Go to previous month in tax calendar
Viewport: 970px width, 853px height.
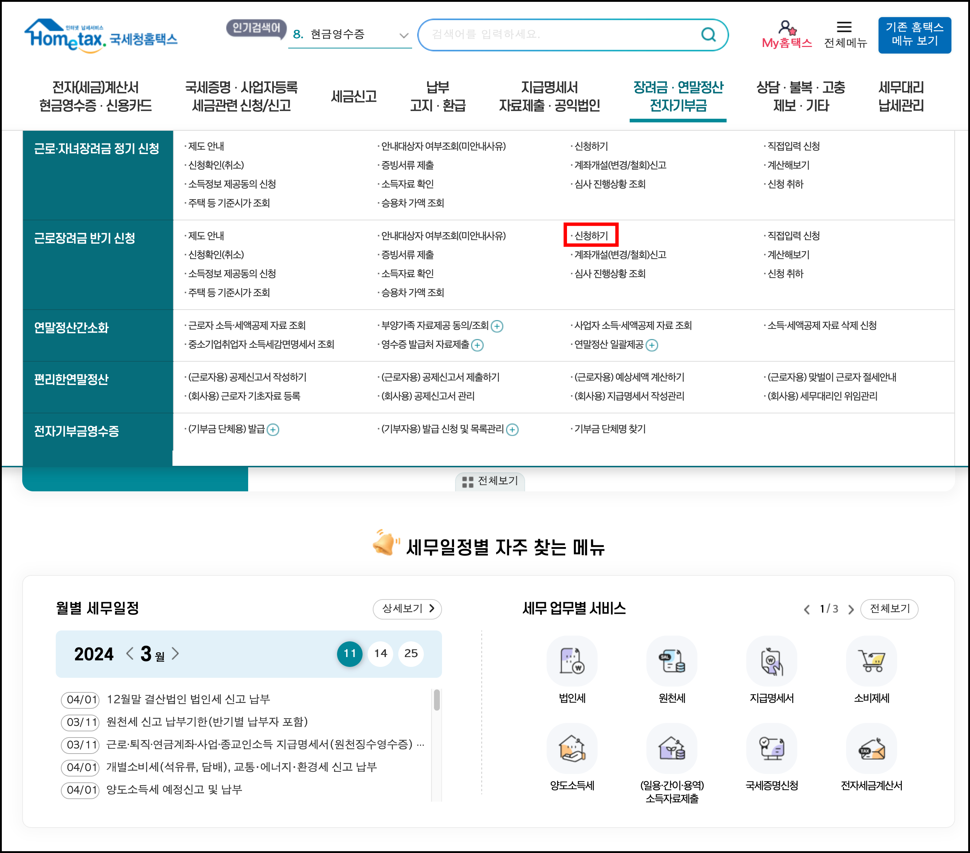click(x=130, y=653)
